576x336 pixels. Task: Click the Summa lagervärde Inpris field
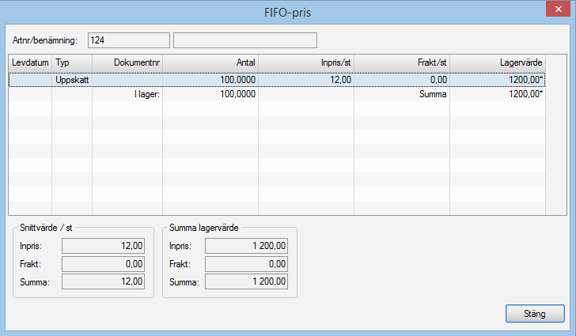(x=246, y=245)
